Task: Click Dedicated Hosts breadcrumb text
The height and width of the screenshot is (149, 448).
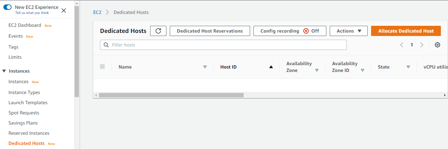Action: (x=131, y=12)
